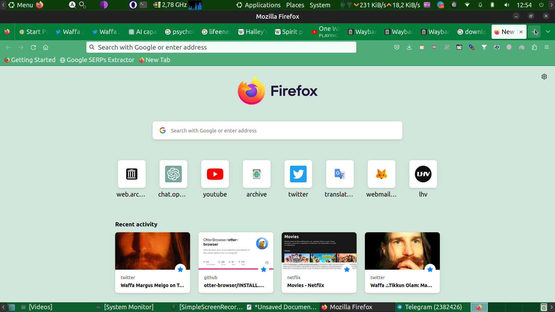555x312 pixels.
Task: Switch to the downlo Google tab
Action: pos(472,32)
